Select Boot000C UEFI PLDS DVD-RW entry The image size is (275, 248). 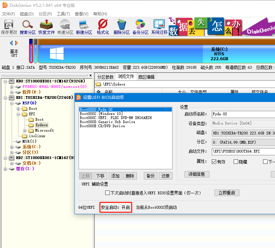pyautogui.click(x=125, y=118)
